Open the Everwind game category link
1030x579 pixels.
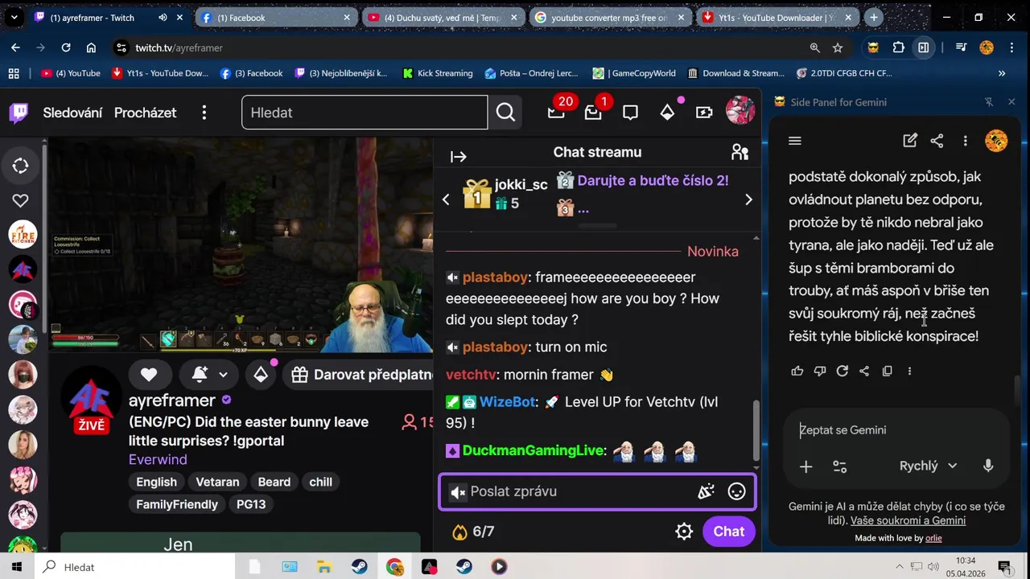(x=158, y=459)
